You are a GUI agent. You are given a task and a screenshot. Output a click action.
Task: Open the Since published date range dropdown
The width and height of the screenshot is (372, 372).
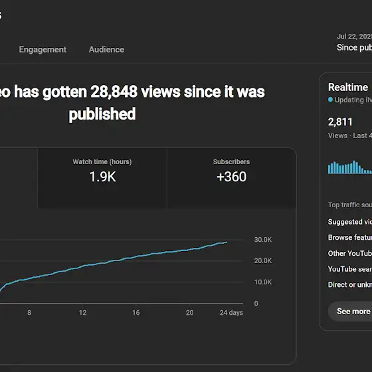(x=354, y=43)
